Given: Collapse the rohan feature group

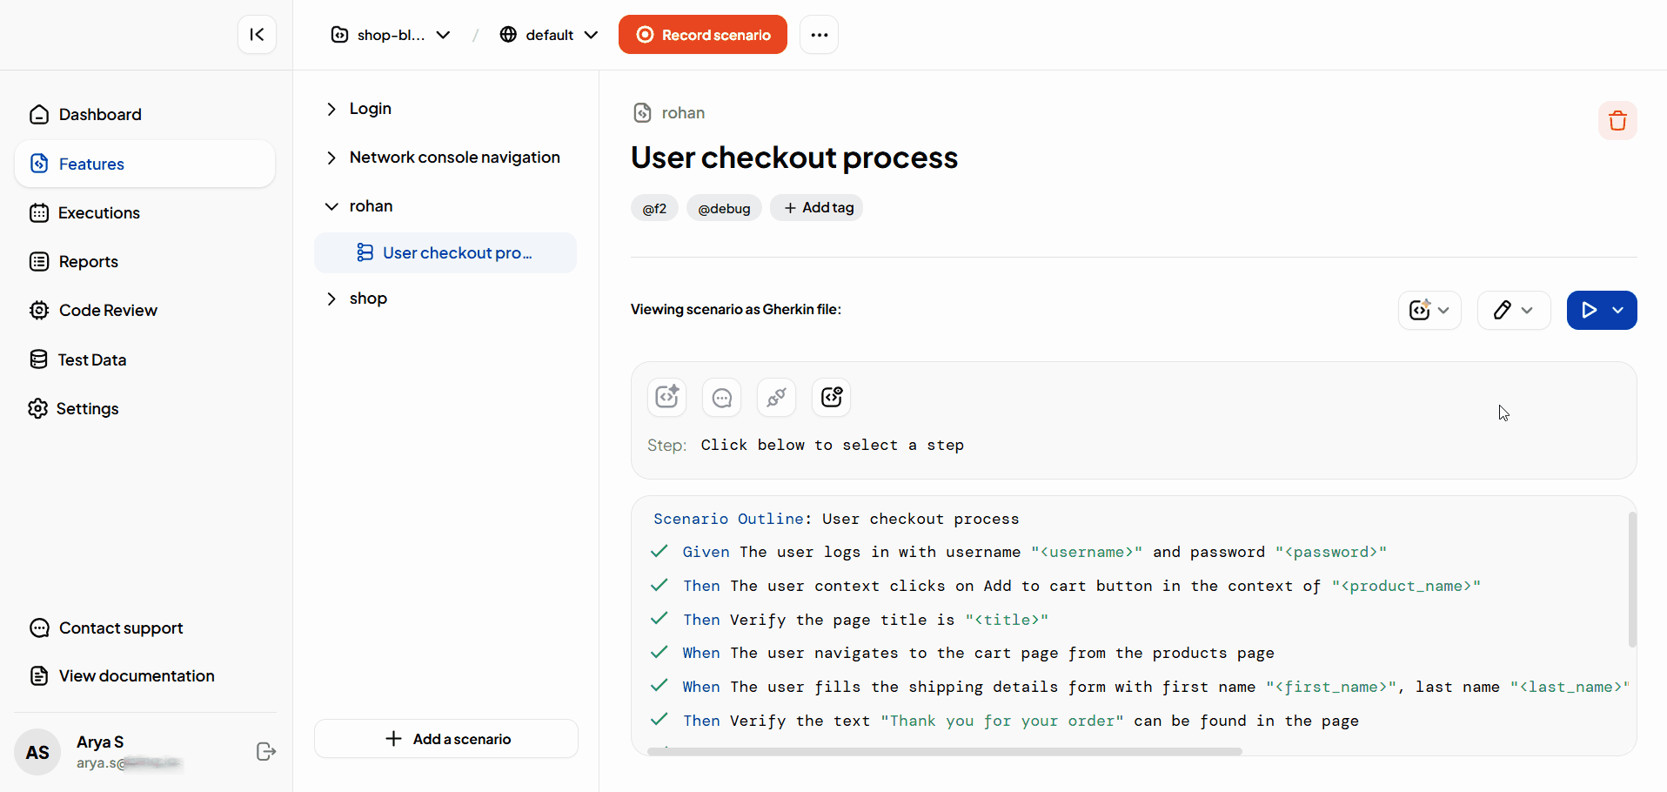Looking at the screenshot, I should point(331,206).
